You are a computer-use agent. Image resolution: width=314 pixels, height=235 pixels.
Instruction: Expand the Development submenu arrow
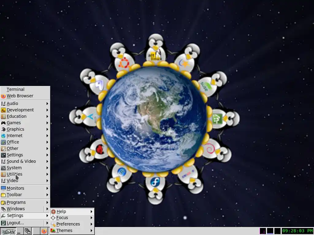47,110
